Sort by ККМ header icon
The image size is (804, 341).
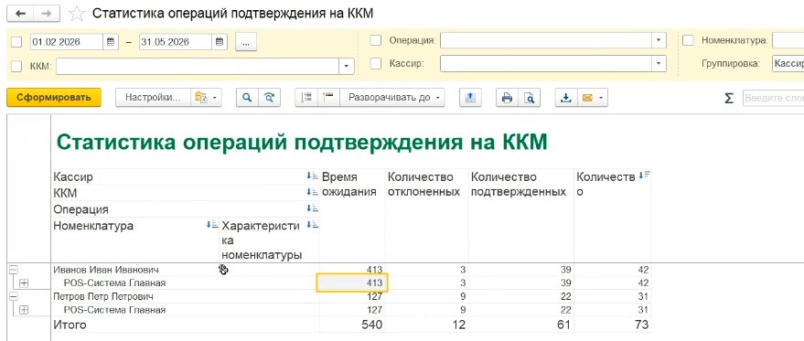312,192
